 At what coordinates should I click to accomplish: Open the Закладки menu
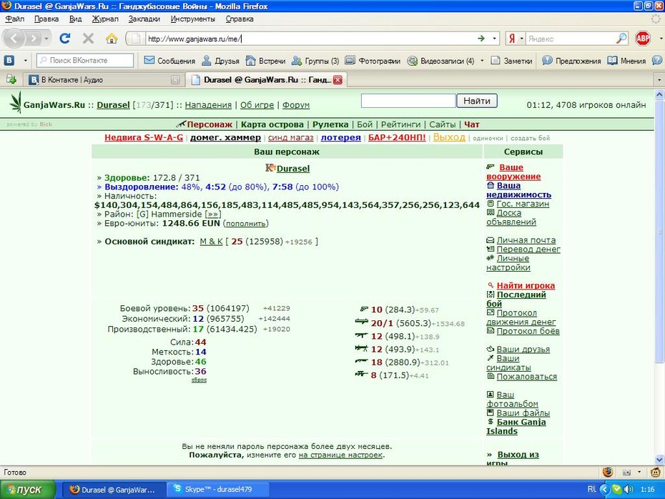pos(144,19)
